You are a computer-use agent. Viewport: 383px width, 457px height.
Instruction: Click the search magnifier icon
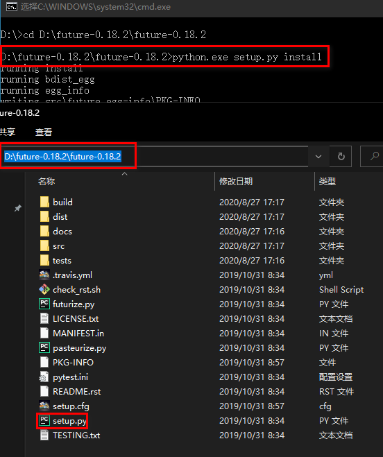(374, 157)
